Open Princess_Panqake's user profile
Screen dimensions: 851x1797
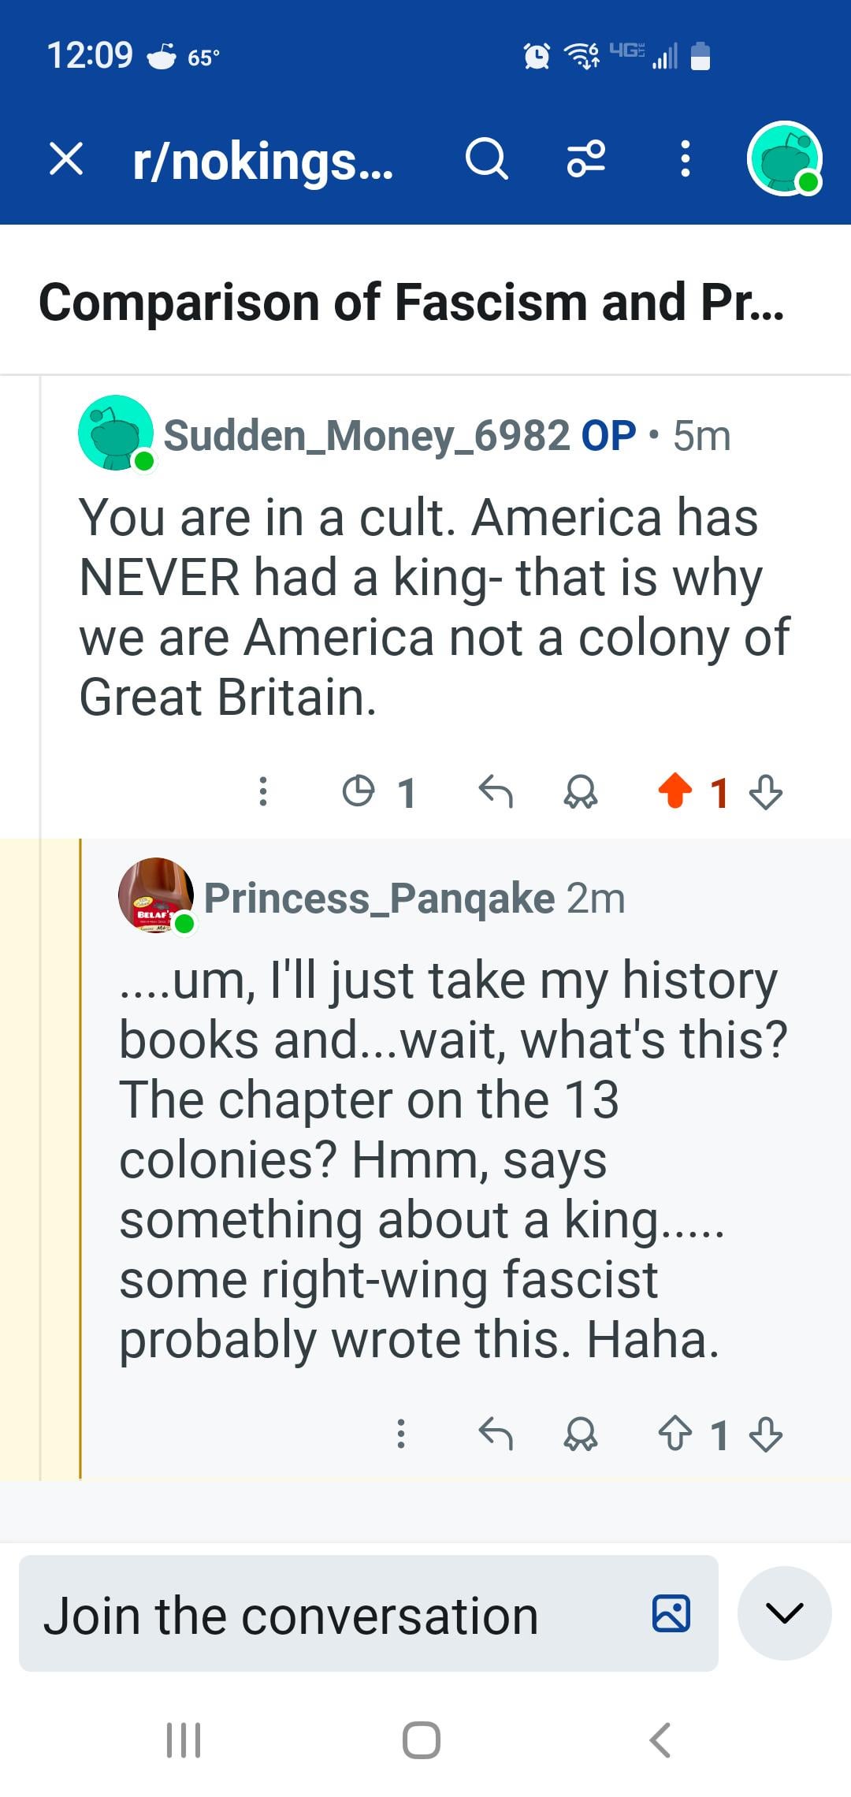[x=378, y=898]
